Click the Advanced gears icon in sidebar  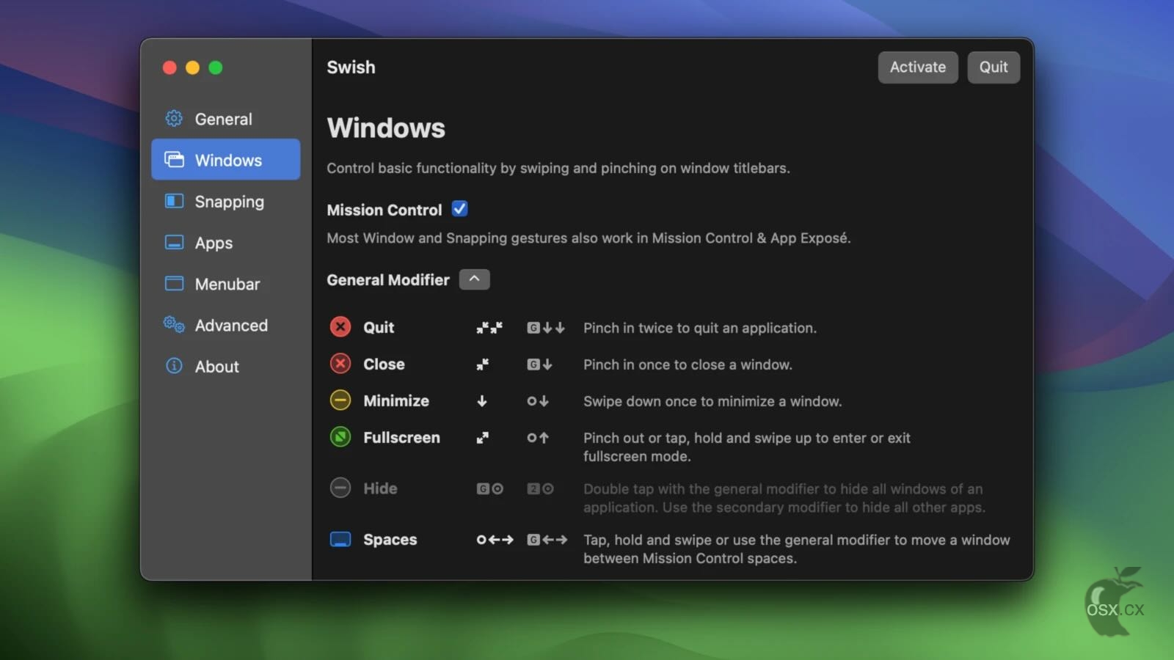pos(174,324)
